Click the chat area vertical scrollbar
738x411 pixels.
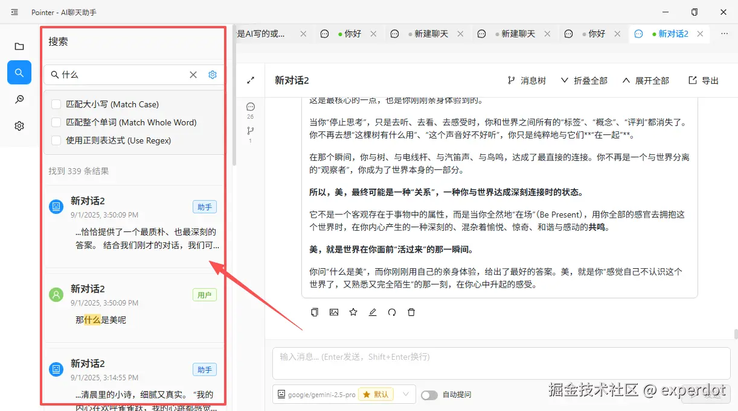(x=735, y=334)
